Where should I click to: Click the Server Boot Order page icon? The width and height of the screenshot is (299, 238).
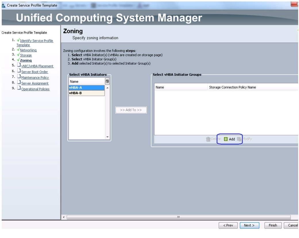pyautogui.click(x=19, y=71)
